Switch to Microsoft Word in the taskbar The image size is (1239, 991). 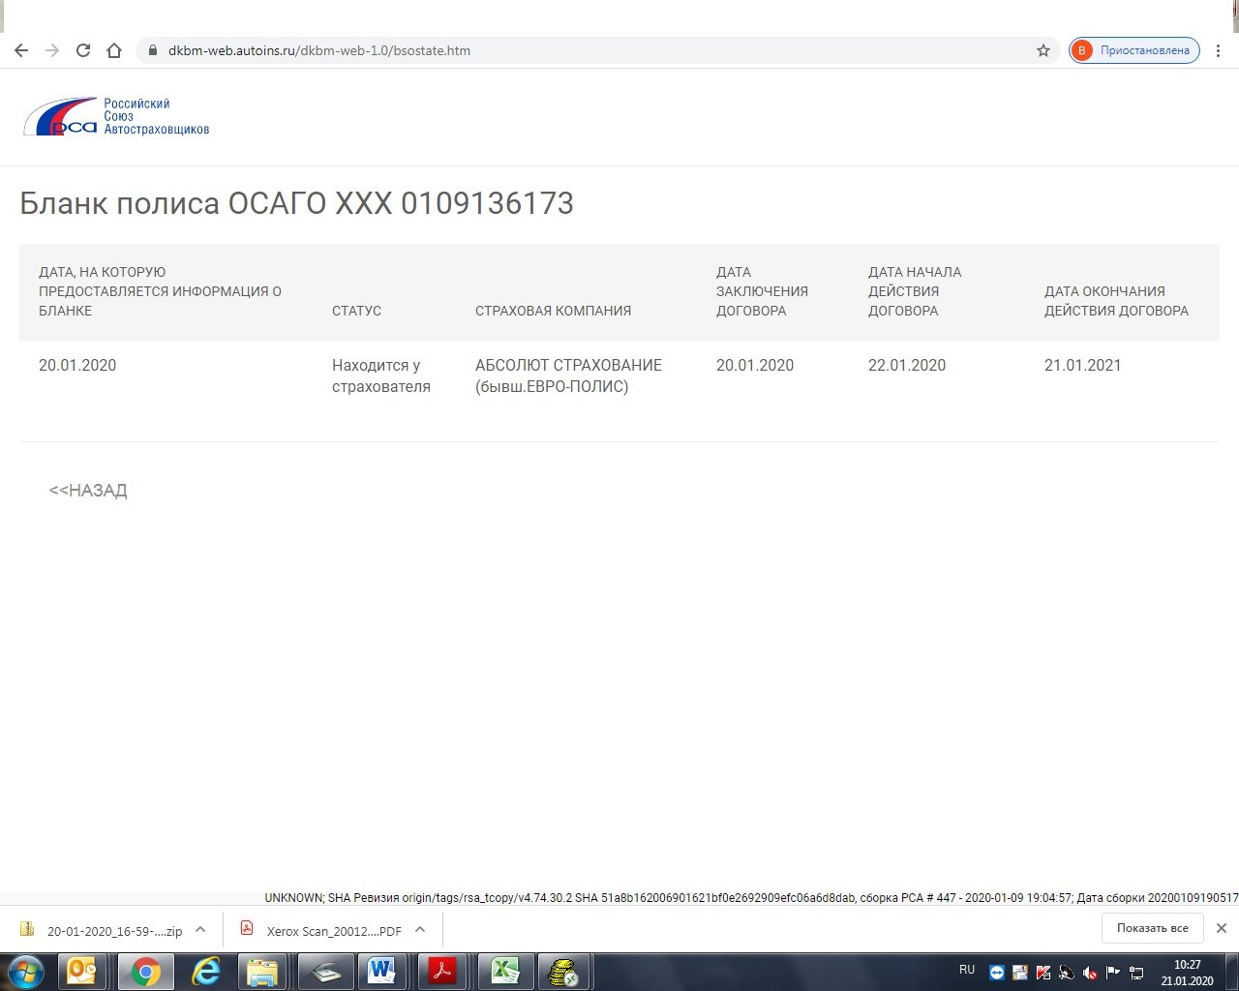pos(384,971)
